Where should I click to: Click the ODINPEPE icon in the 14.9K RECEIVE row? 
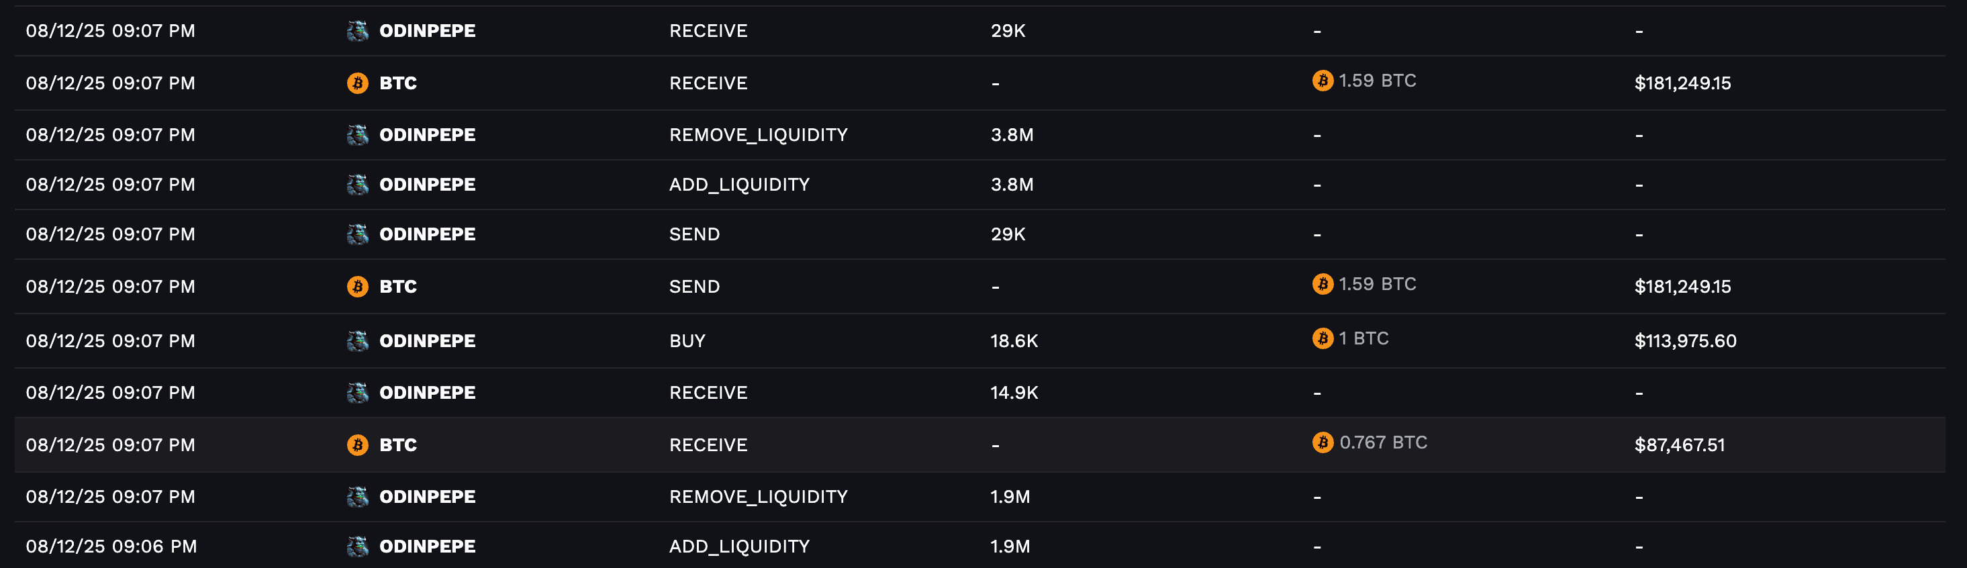357,392
